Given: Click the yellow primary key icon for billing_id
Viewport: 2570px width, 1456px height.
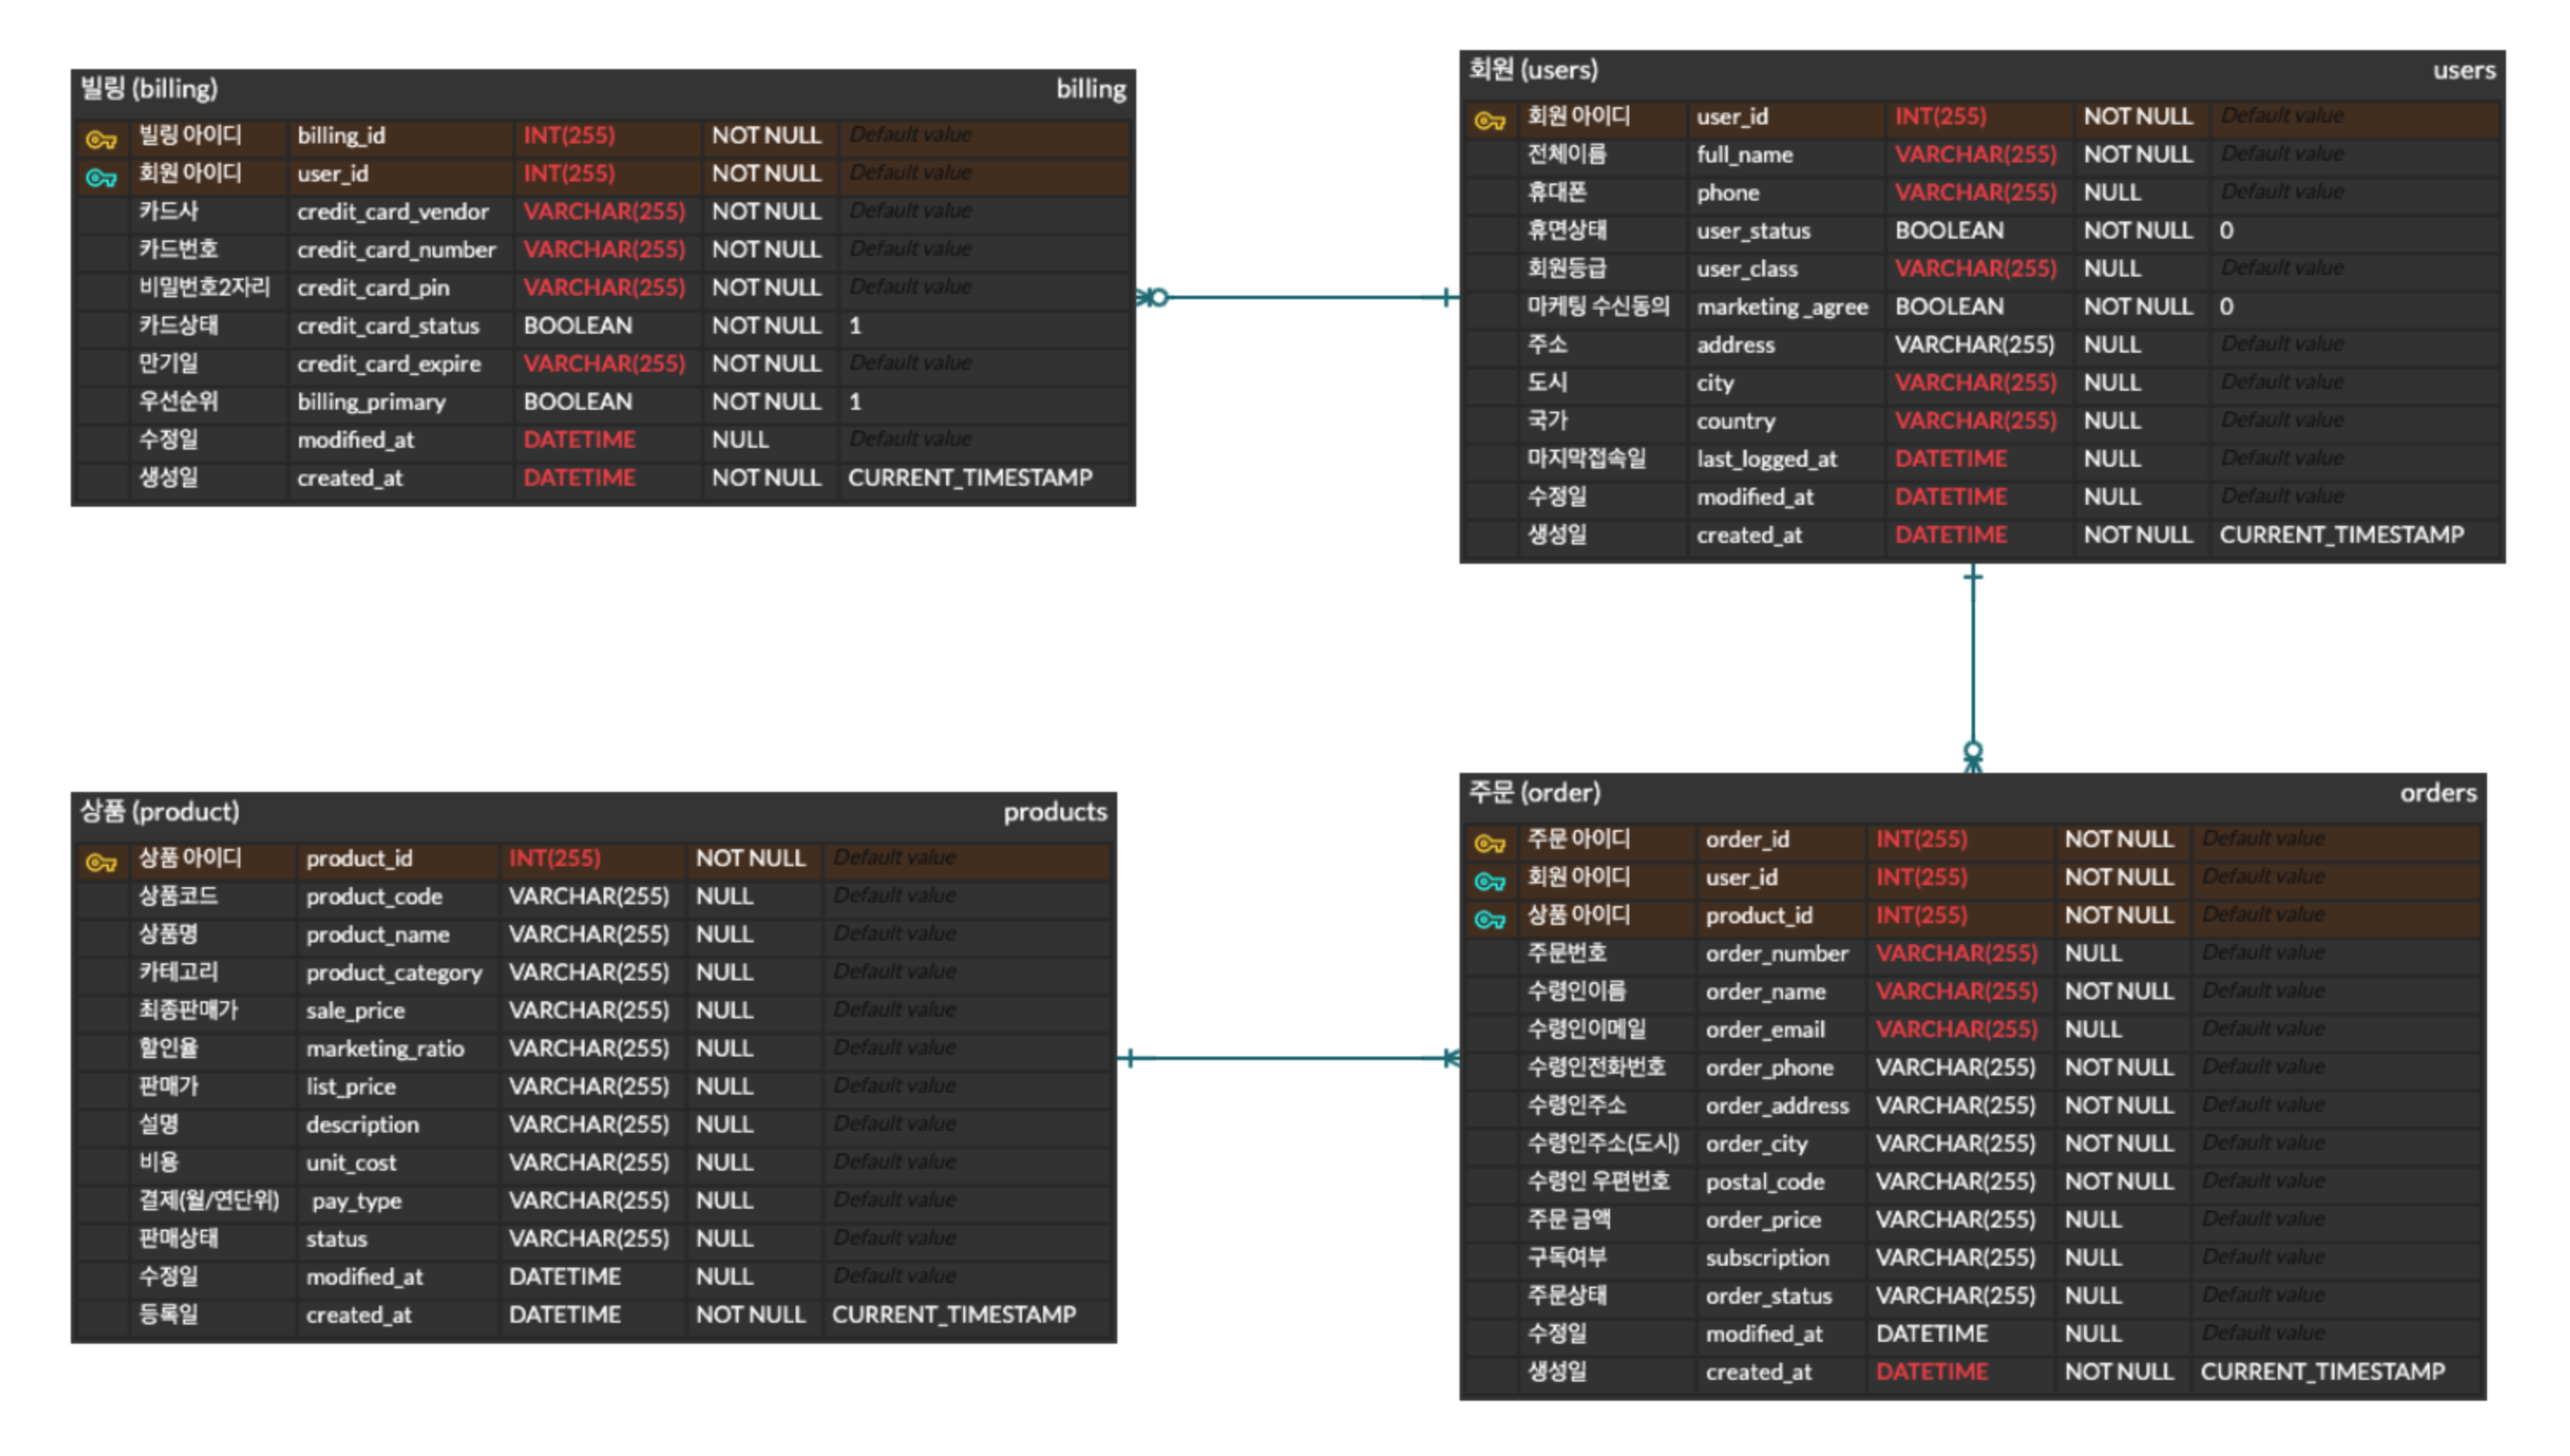Looking at the screenshot, I should (x=101, y=139).
